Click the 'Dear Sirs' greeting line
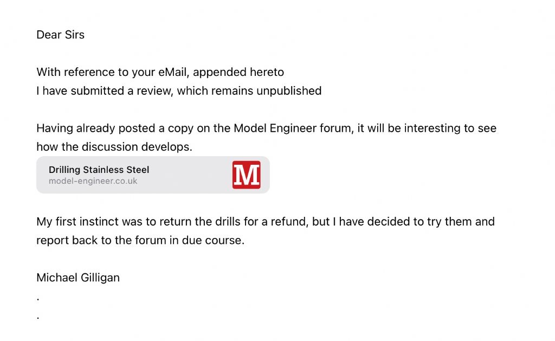 coord(61,35)
